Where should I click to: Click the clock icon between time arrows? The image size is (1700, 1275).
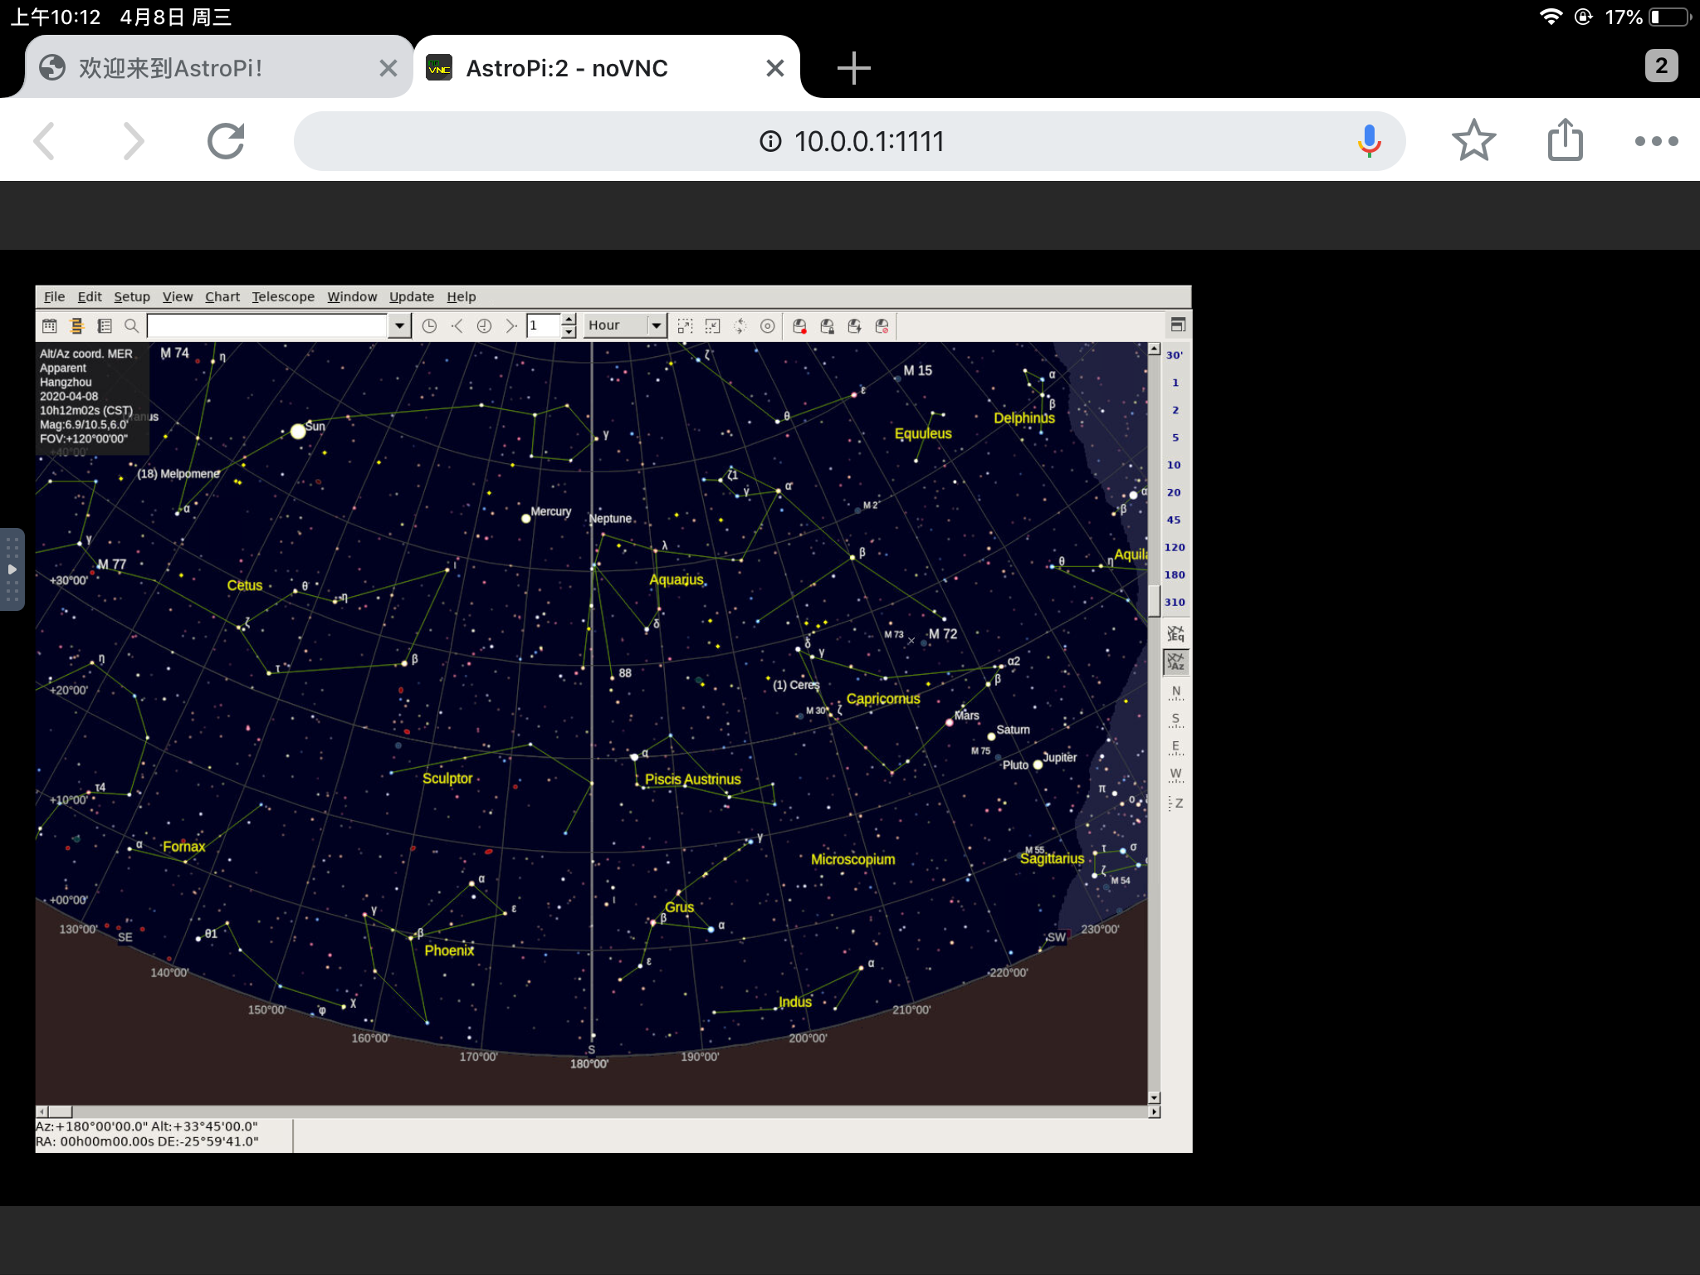click(484, 326)
